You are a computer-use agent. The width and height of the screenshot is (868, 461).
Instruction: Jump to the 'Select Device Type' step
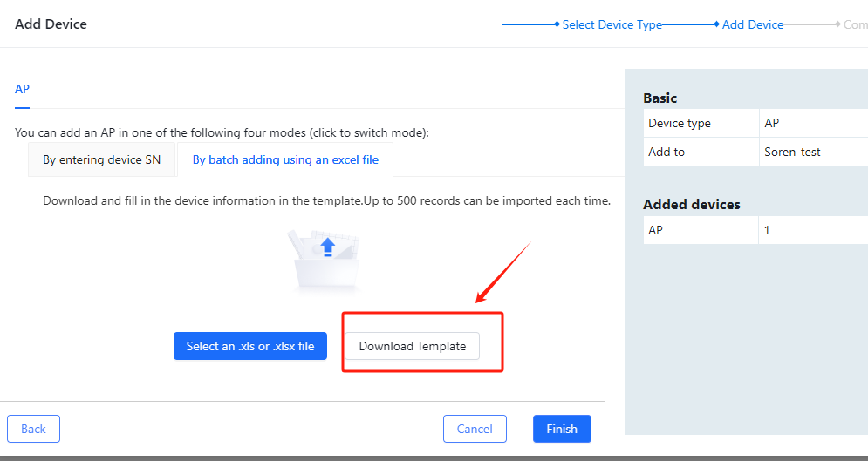pyautogui.click(x=612, y=24)
